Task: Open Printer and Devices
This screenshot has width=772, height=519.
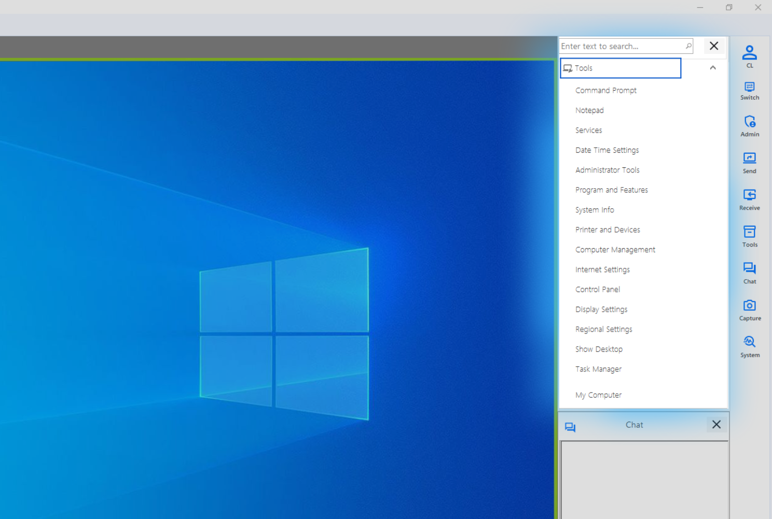Action: click(608, 229)
